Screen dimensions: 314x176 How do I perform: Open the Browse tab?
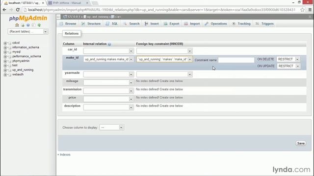[68, 24]
